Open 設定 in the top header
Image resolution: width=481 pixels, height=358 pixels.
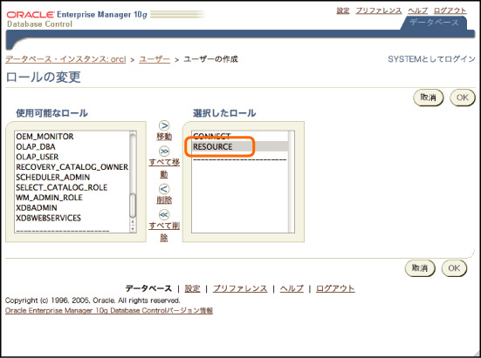(x=343, y=10)
